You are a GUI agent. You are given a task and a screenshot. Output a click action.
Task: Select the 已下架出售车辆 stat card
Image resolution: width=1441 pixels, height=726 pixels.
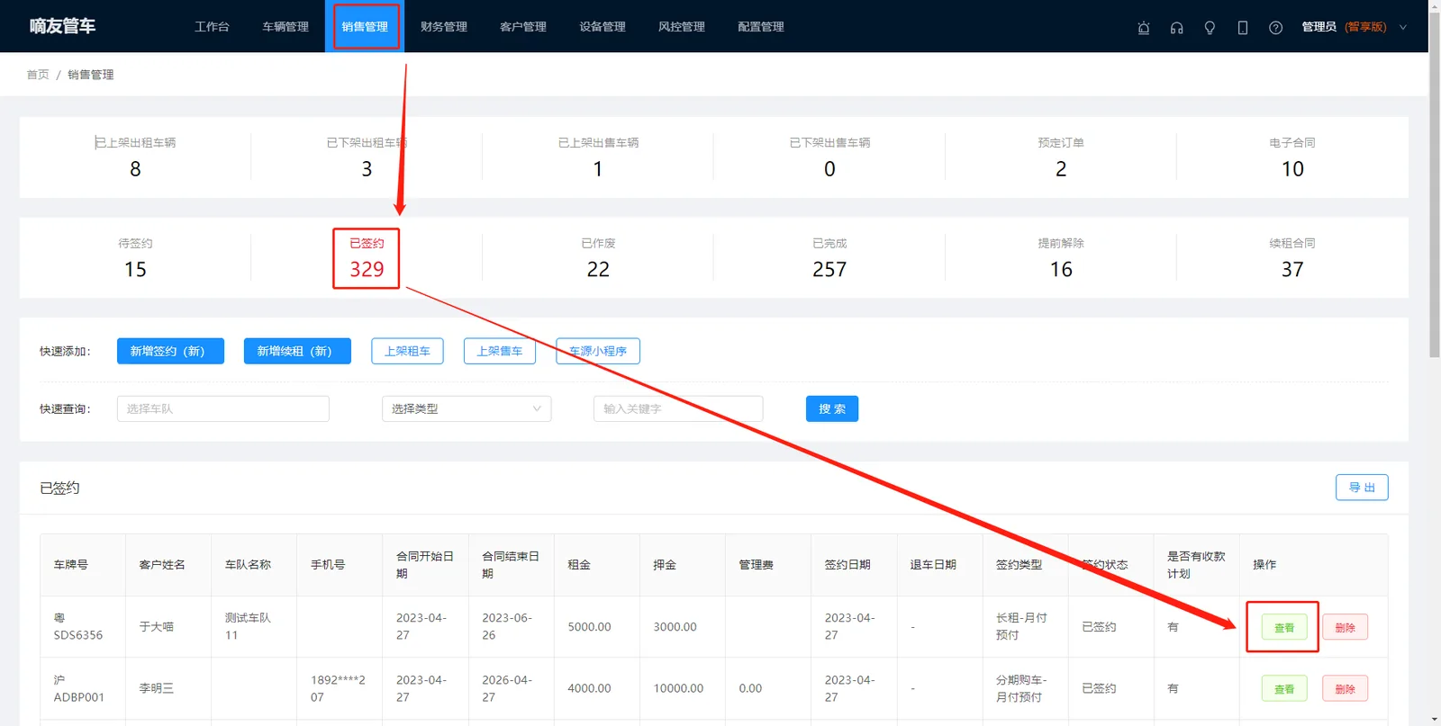click(829, 157)
